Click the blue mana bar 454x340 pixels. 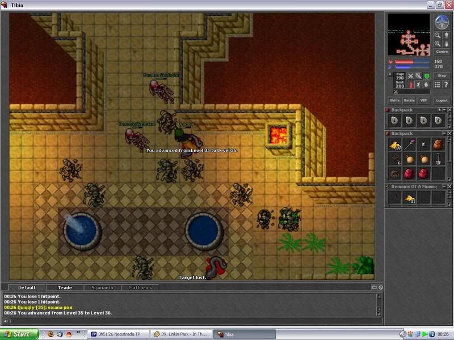pos(412,67)
